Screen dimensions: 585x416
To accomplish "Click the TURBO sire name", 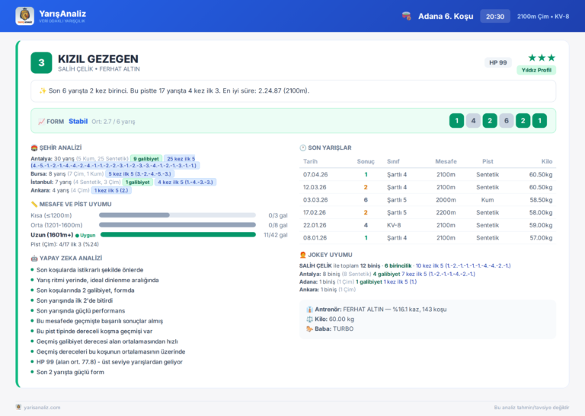I will click(x=344, y=329).
